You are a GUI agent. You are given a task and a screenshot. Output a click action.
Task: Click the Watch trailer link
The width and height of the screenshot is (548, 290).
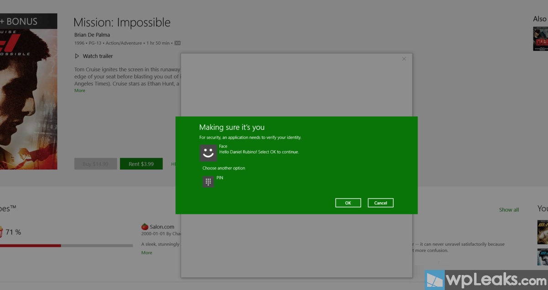[x=98, y=56]
